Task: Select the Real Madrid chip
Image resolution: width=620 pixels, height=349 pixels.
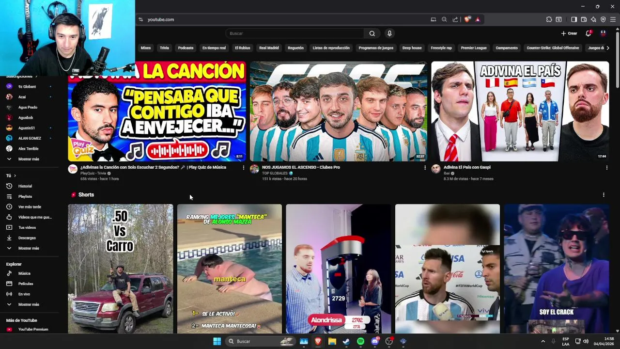Action: click(x=269, y=48)
